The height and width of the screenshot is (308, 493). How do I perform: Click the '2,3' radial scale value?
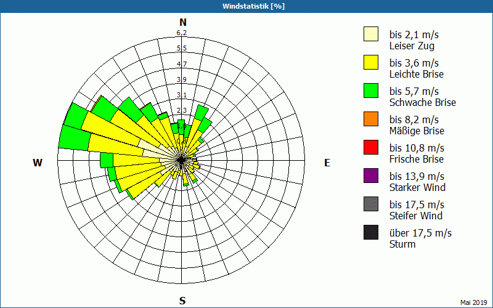click(x=182, y=110)
